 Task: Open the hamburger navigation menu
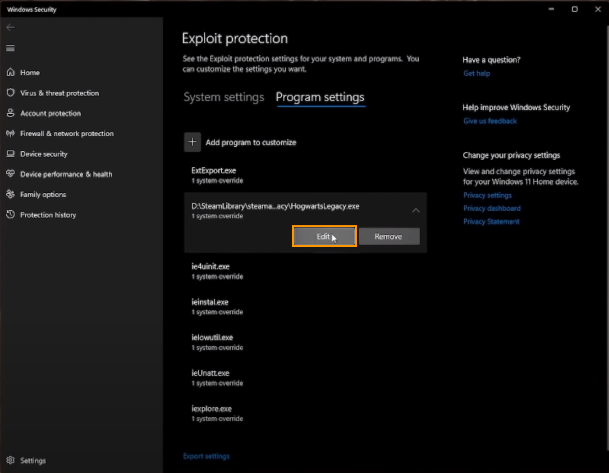(x=11, y=48)
